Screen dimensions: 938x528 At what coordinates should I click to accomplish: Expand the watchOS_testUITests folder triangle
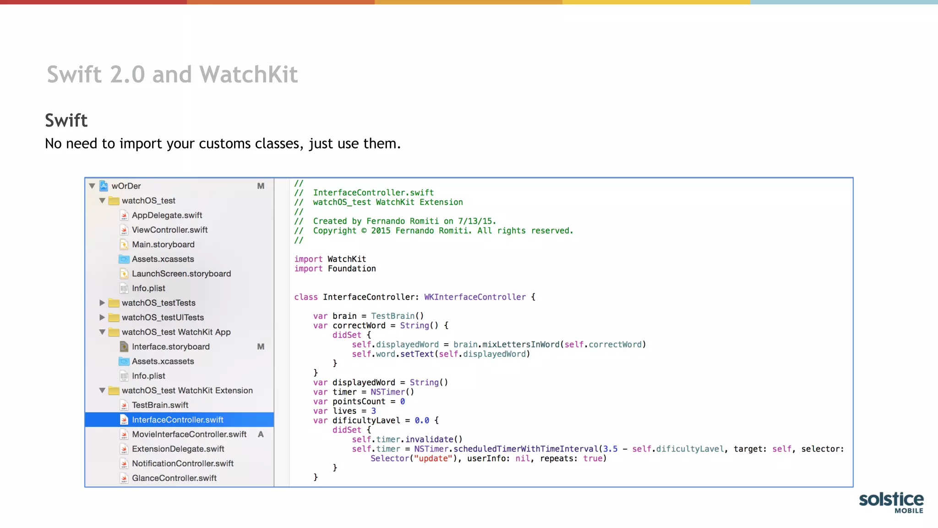point(102,317)
